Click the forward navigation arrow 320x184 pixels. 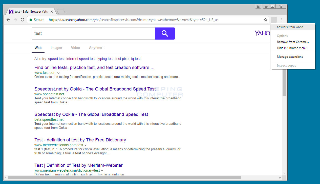[x=15, y=19]
